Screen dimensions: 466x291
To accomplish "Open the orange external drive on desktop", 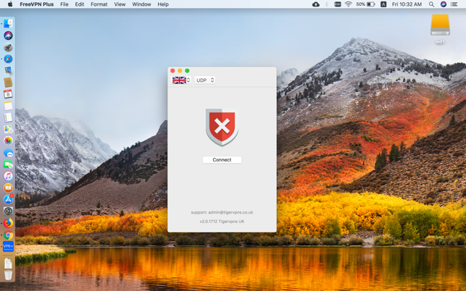I will click(440, 25).
